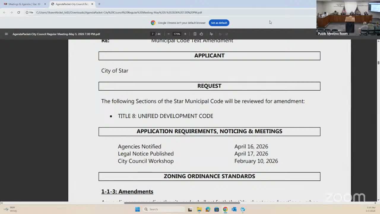Click the taskbar Search box
The image size is (380, 214).
click(x=163, y=209)
